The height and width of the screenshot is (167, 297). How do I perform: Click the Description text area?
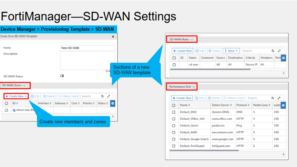tap(87, 61)
